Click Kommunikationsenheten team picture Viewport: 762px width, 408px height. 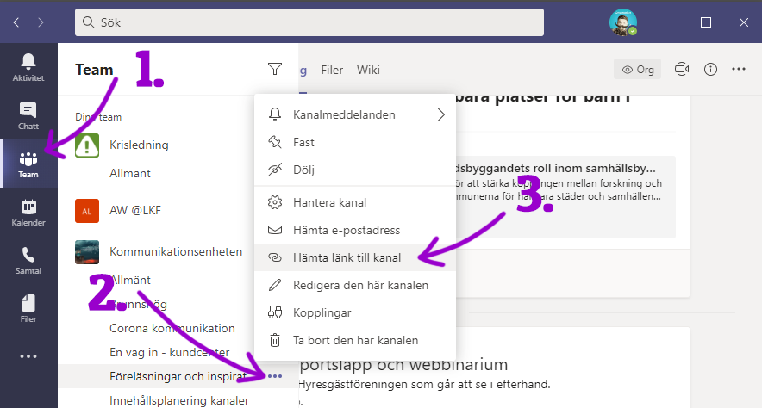point(87,252)
